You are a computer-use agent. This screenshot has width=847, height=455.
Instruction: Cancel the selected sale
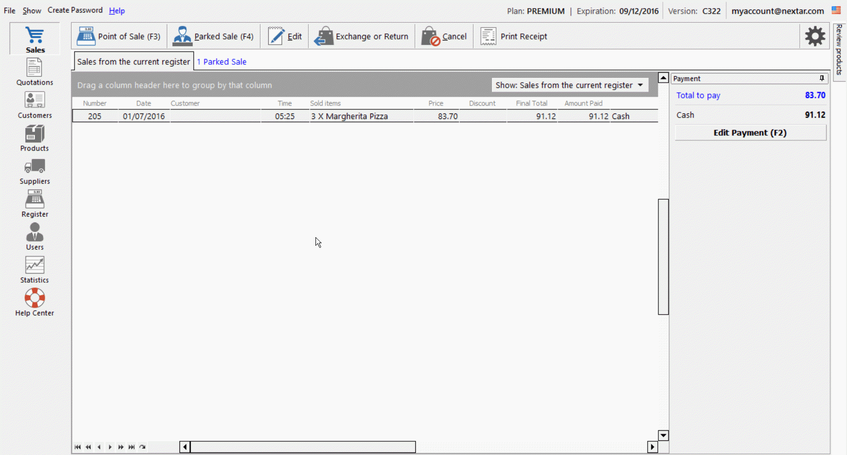[x=444, y=36]
